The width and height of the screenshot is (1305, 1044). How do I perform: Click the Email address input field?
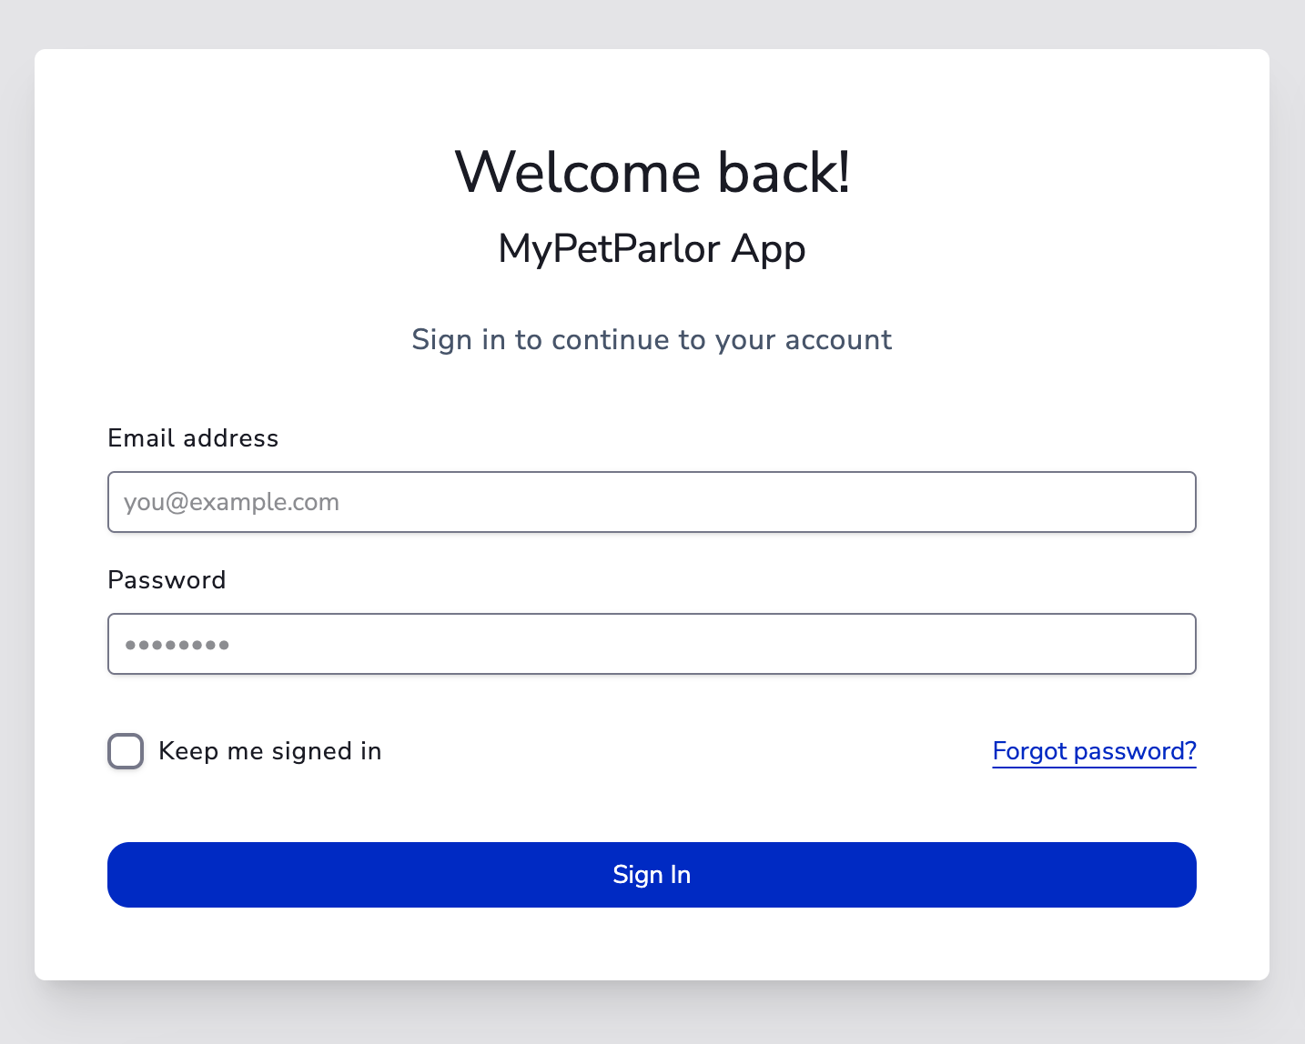pos(652,502)
